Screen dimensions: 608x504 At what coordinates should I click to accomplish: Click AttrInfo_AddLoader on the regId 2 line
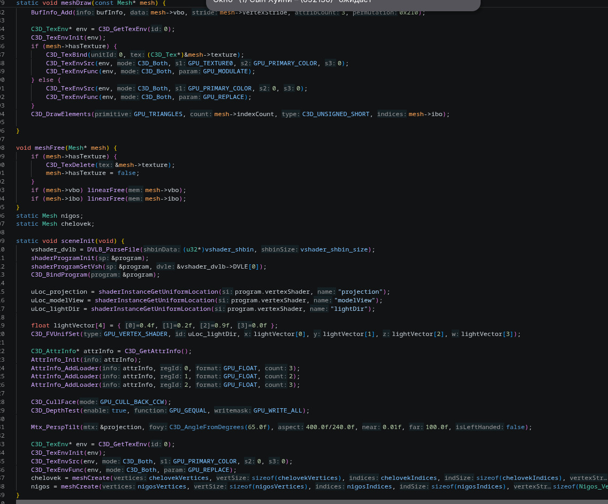[x=65, y=385]
